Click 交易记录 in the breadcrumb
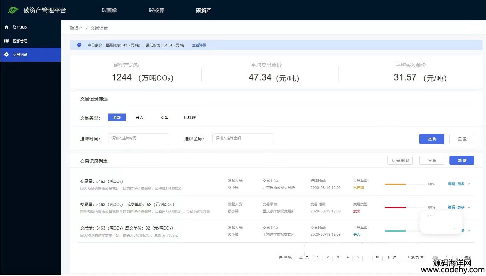 [x=99, y=28]
